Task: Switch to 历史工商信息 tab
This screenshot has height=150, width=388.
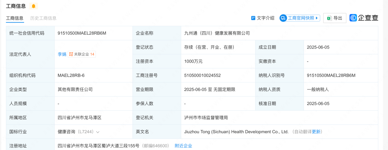Action: click(43, 18)
